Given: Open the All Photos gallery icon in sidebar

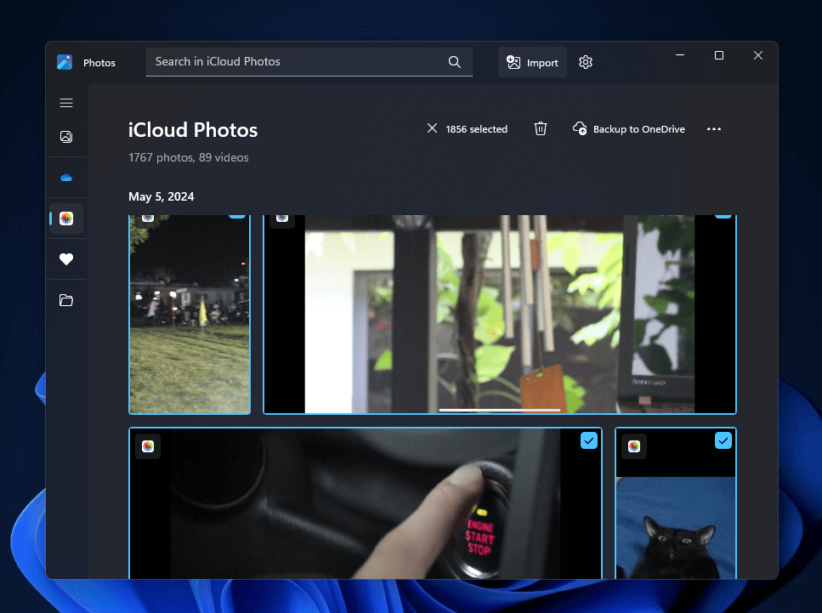Looking at the screenshot, I should point(66,136).
